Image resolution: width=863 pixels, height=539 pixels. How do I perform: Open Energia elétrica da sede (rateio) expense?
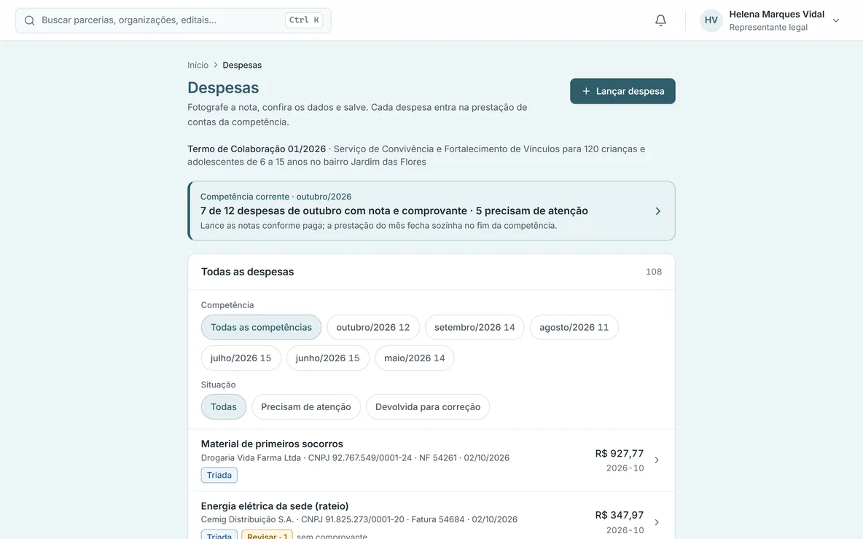431,516
